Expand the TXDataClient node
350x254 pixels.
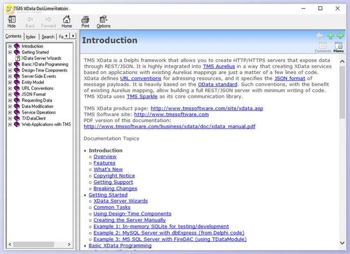(x=10, y=119)
